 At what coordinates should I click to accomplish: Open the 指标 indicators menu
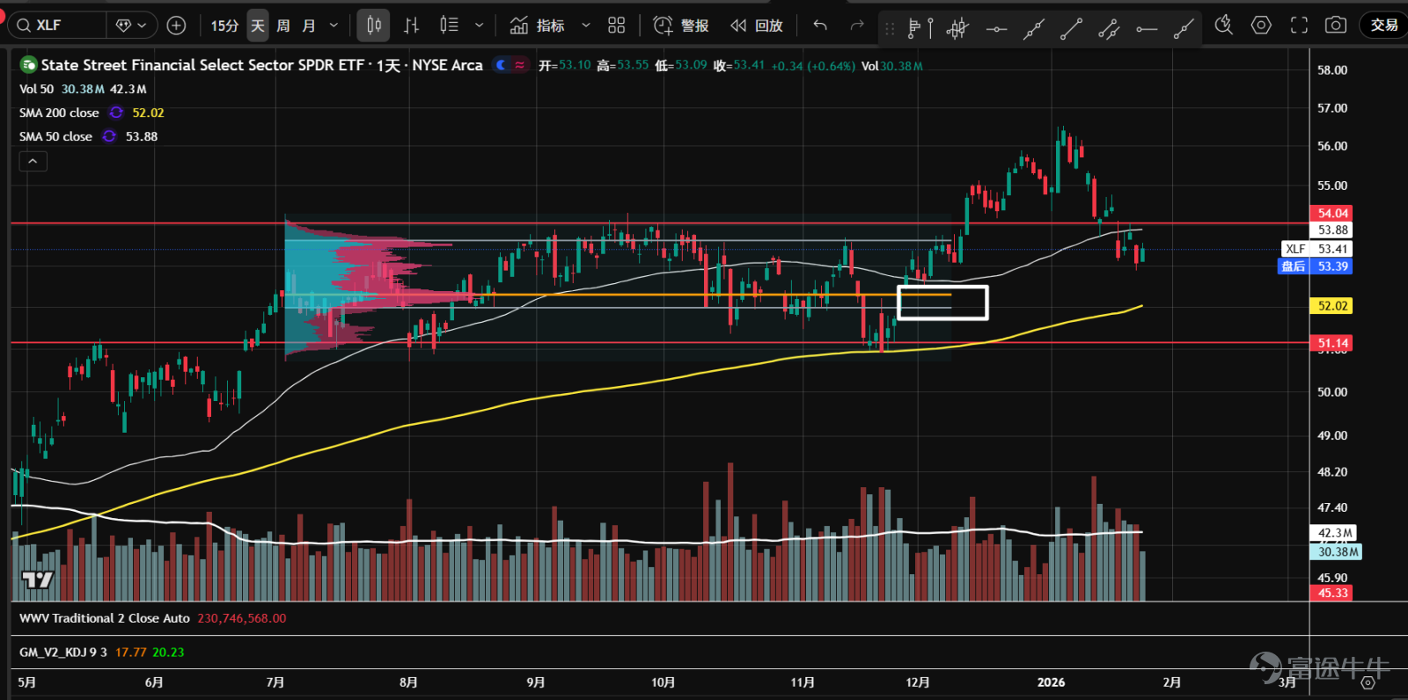coord(537,26)
